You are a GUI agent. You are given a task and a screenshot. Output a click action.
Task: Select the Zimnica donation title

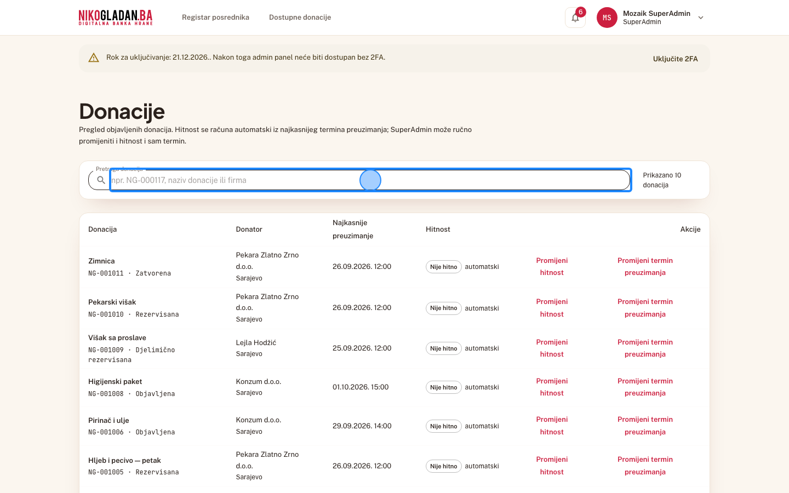tap(101, 261)
